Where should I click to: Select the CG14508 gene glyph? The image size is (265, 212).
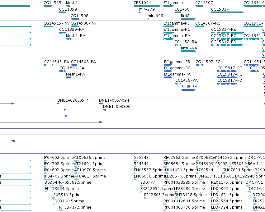(x=75, y=19)
